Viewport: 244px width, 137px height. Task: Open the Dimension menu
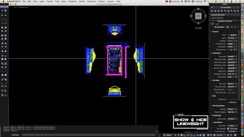[x=72, y=2]
